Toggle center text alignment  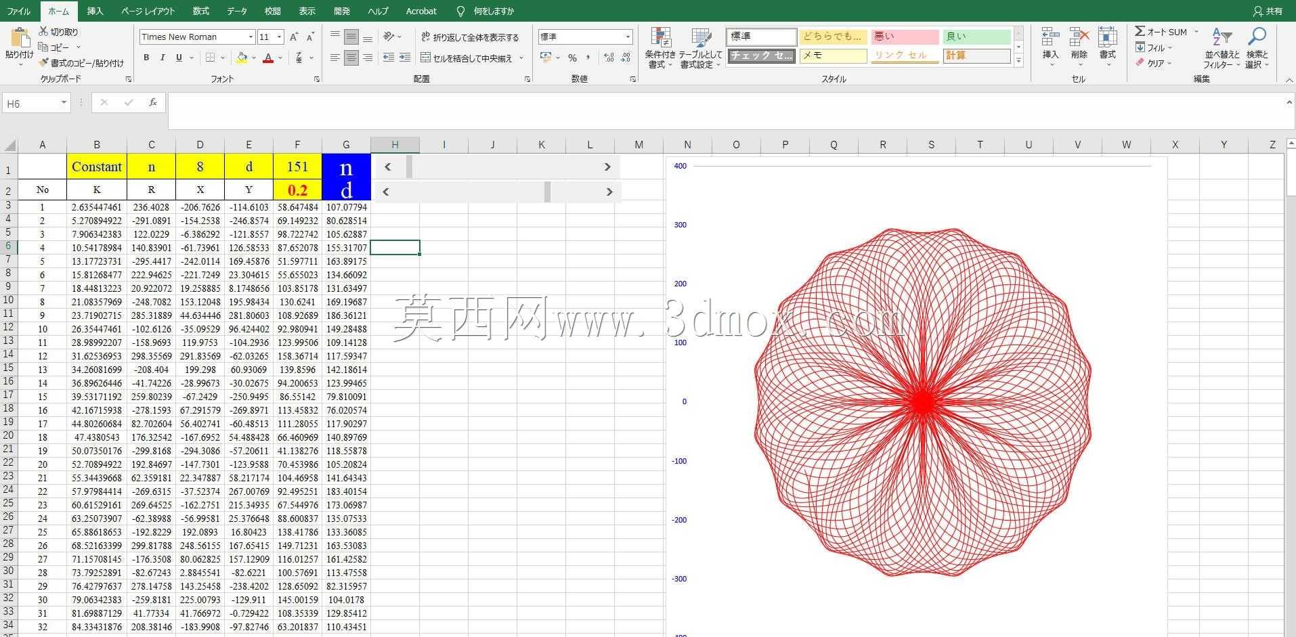coord(351,58)
